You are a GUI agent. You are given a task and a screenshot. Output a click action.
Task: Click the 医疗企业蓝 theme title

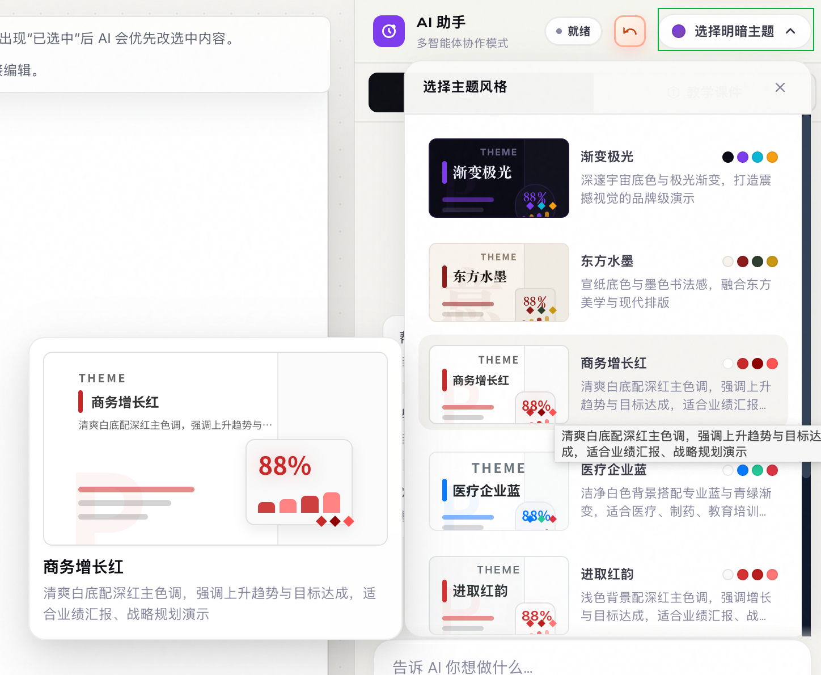point(613,470)
